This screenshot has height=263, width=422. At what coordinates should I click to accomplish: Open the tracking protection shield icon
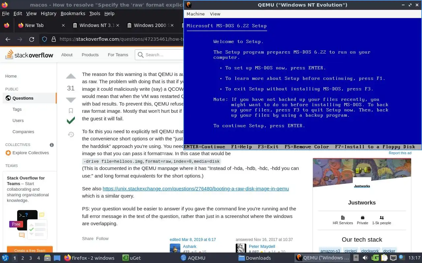coord(45,39)
